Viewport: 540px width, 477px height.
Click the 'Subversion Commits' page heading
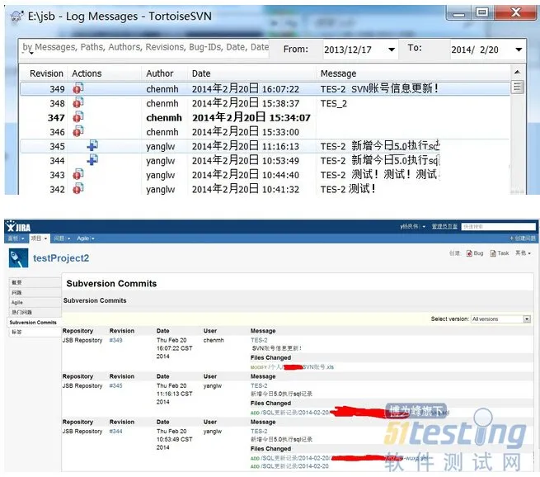(x=111, y=283)
